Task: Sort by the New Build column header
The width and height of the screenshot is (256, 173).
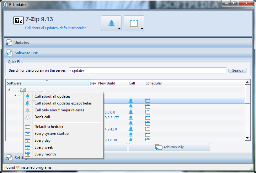Action: coord(112,83)
